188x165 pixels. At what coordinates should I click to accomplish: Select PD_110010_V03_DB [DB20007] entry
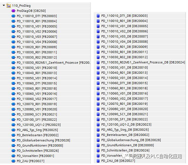pyautogui.click(x=124, y=36)
